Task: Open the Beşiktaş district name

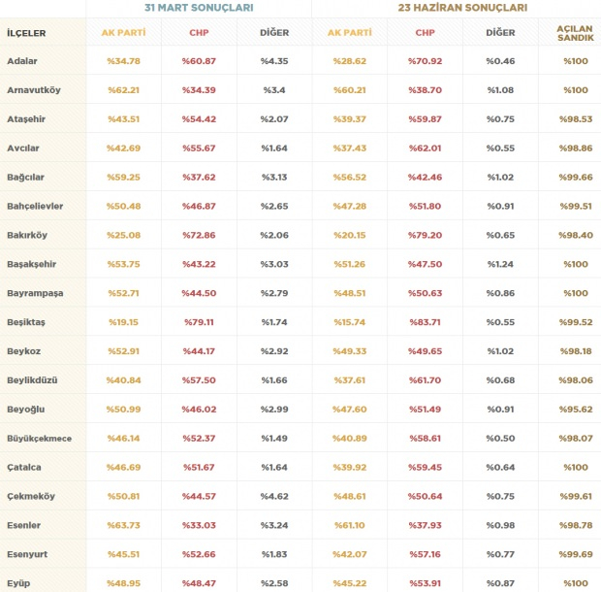Action: point(25,321)
